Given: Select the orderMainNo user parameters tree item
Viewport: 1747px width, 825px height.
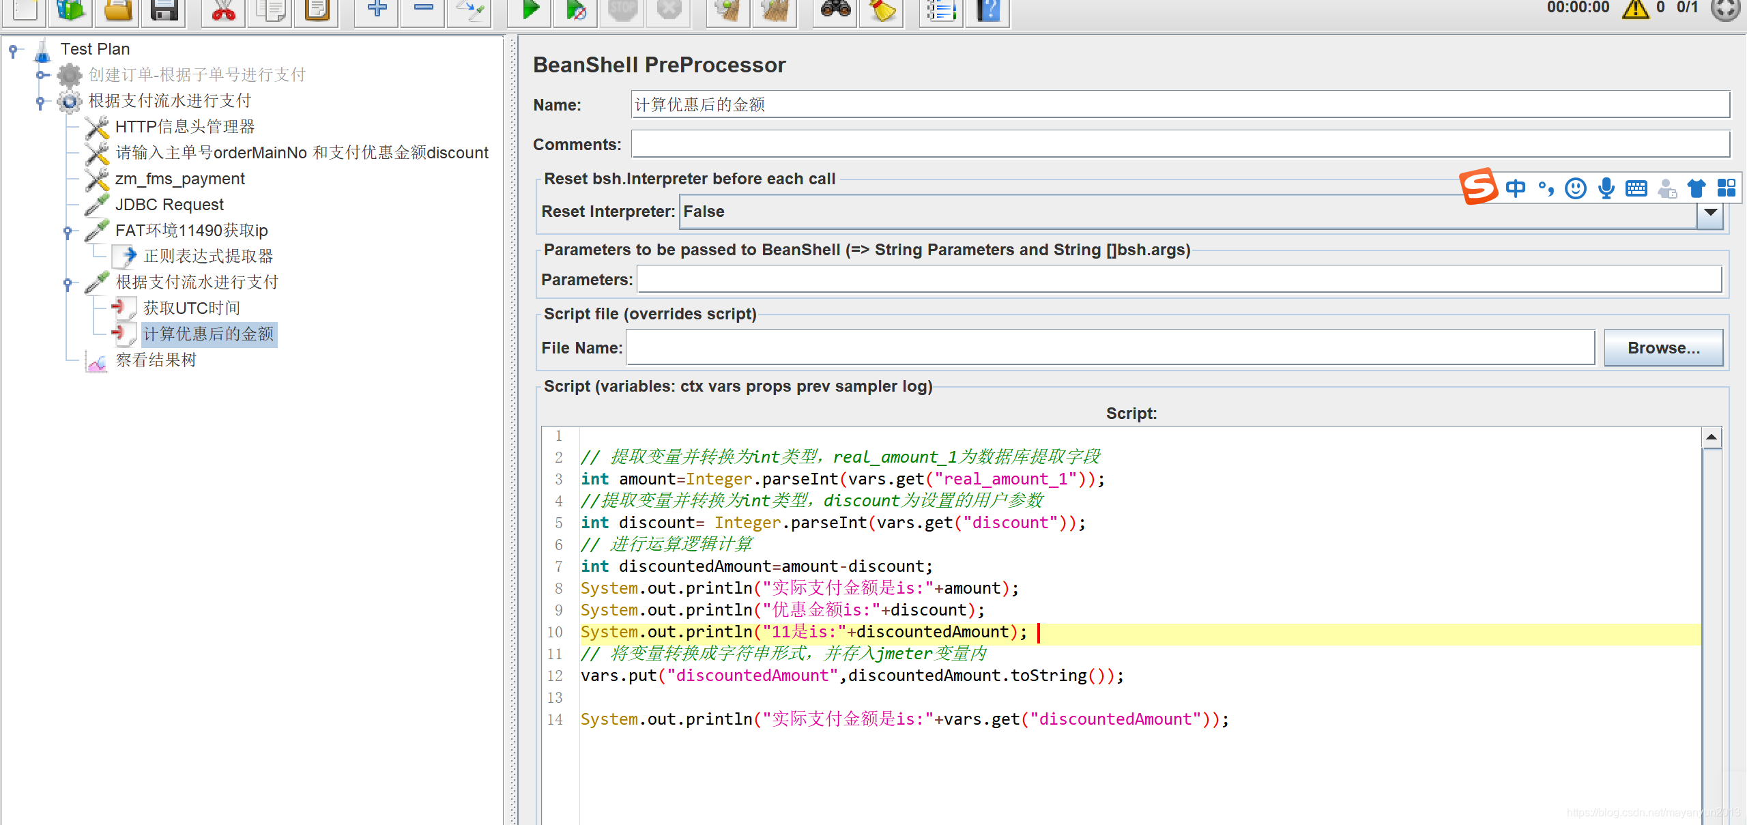Looking at the screenshot, I should click(x=302, y=153).
